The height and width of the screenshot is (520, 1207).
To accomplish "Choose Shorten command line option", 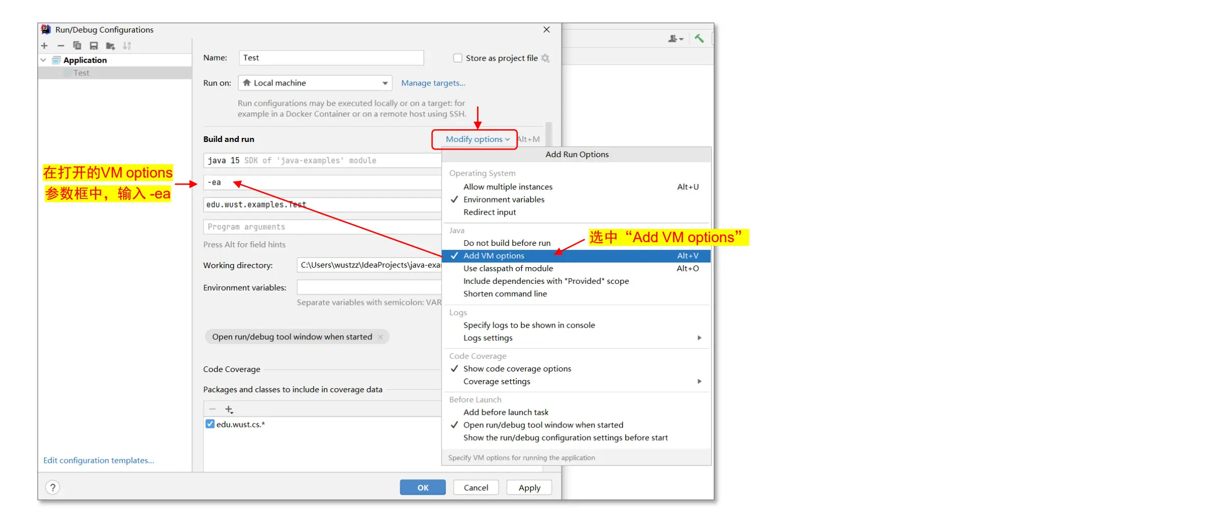I will tap(576, 294).
